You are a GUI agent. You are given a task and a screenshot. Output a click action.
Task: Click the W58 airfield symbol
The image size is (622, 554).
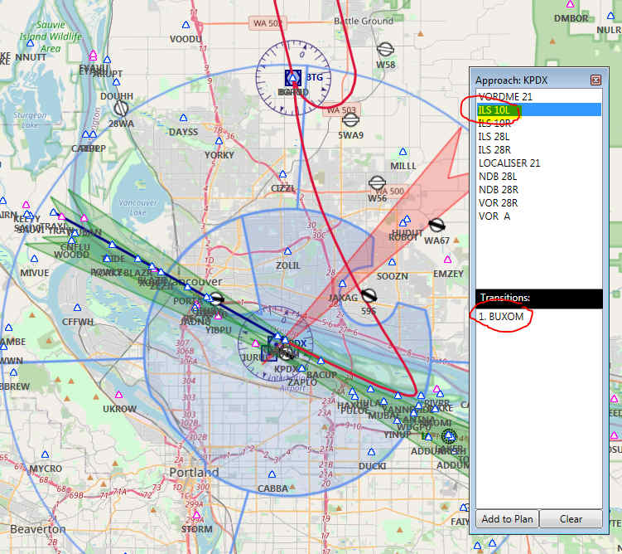tap(385, 50)
